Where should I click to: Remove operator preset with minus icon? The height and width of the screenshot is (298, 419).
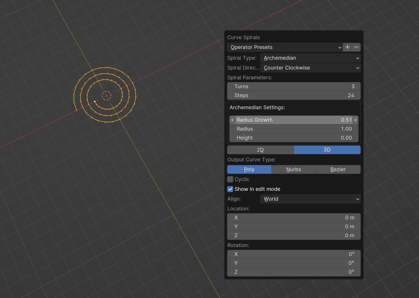(x=356, y=47)
